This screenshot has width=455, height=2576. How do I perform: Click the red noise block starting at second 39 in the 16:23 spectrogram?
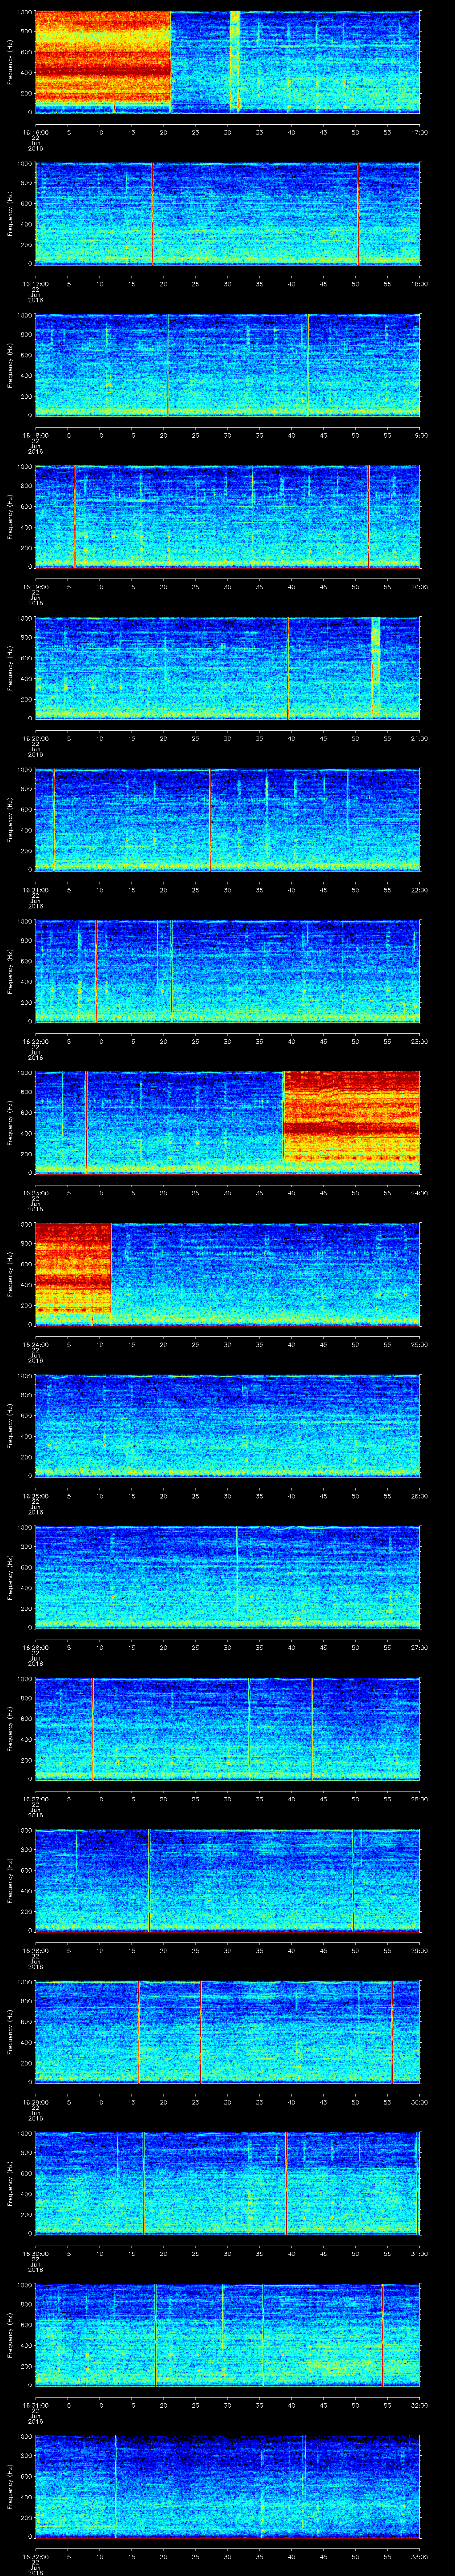tap(351, 1117)
